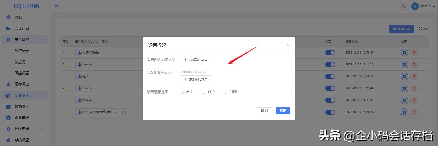Toggle status switch for Jordan row
Viewport: 438px width, 146px height.
pyautogui.click(x=330, y=64)
